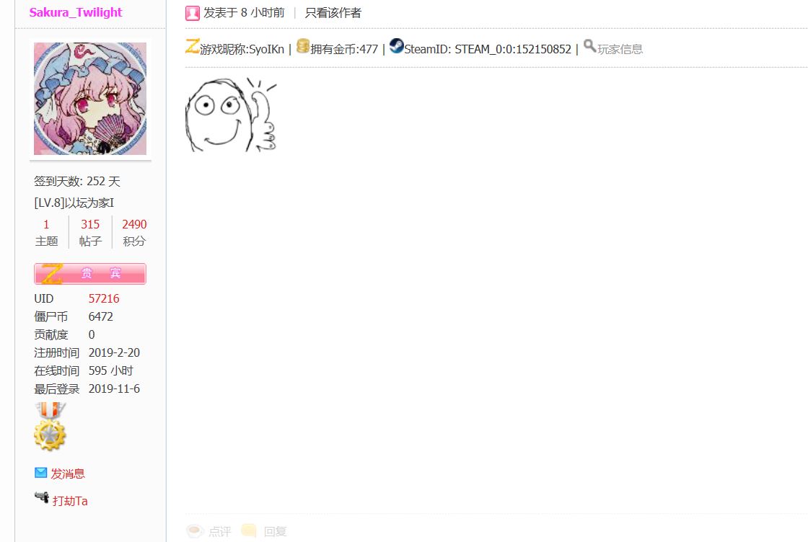Click the Steam logo icon
Screen dimensions: 808x542
[396, 46]
